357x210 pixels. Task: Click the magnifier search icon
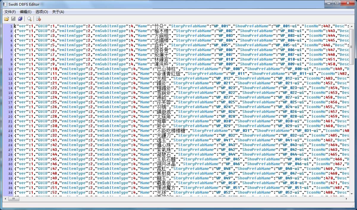pos(29,19)
